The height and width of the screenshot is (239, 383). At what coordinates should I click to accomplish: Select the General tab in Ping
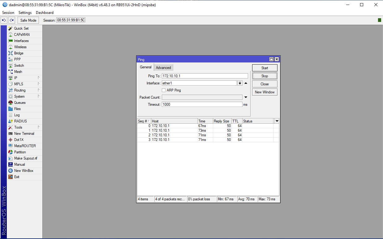click(146, 67)
